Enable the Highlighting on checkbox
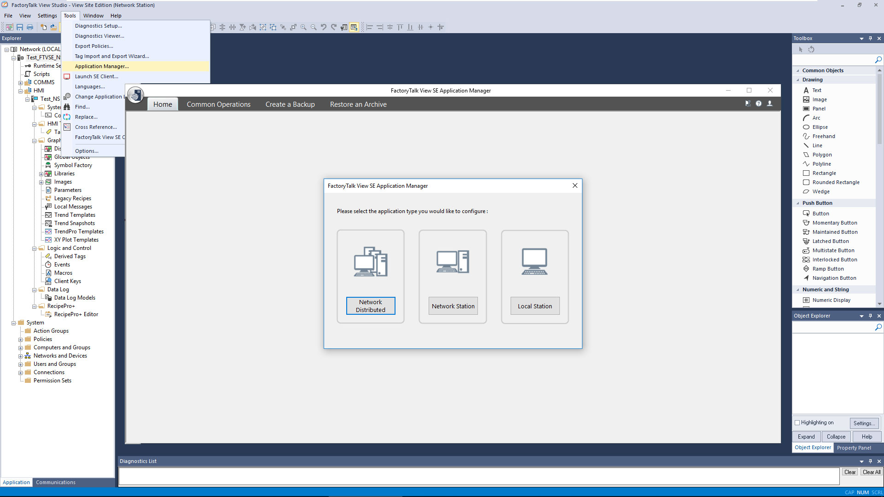 (x=797, y=422)
